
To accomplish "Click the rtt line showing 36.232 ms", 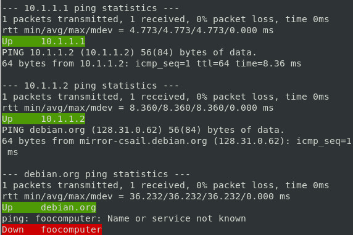I will pyautogui.click(x=146, y=196).
